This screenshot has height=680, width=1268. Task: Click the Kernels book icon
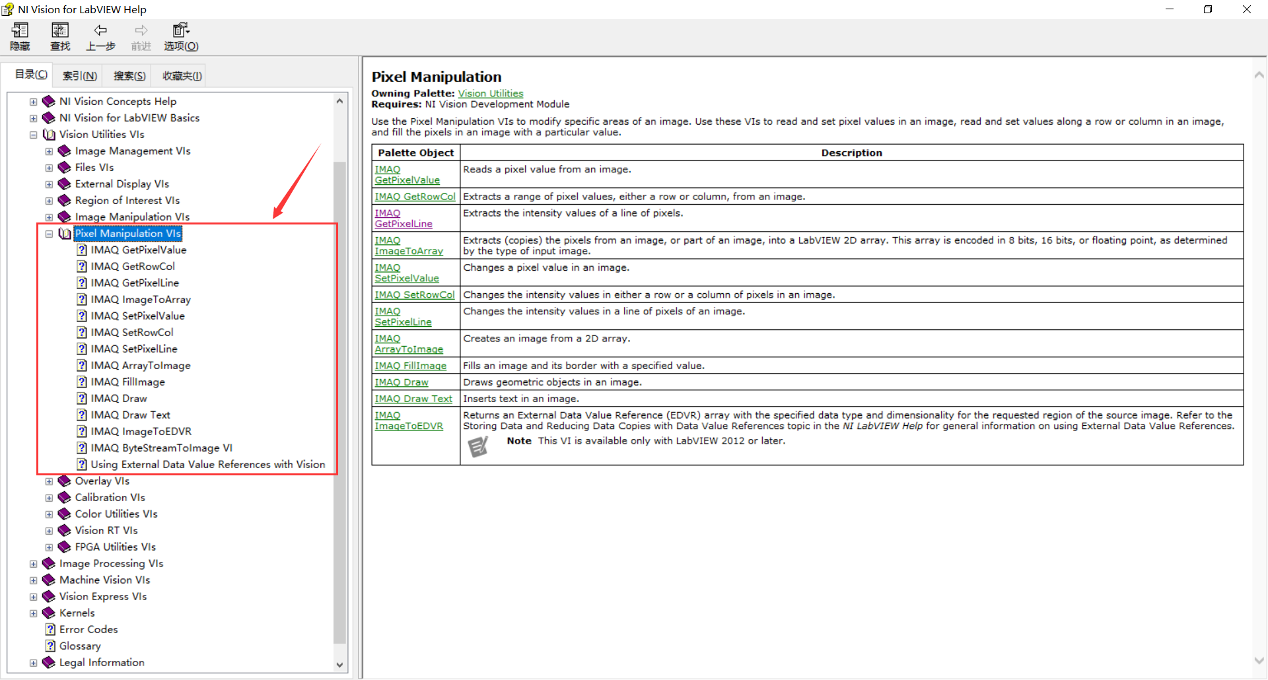(49, 613)
